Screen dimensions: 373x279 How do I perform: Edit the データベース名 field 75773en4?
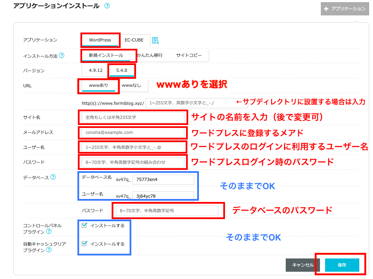(x=163, y=179)
